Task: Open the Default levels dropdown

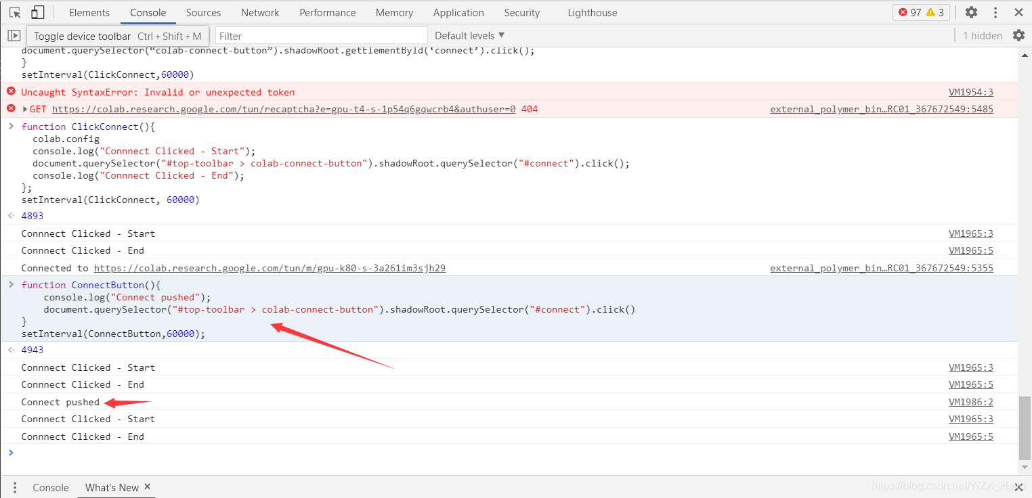Action: pyautogui.click(x=469, y=35)
